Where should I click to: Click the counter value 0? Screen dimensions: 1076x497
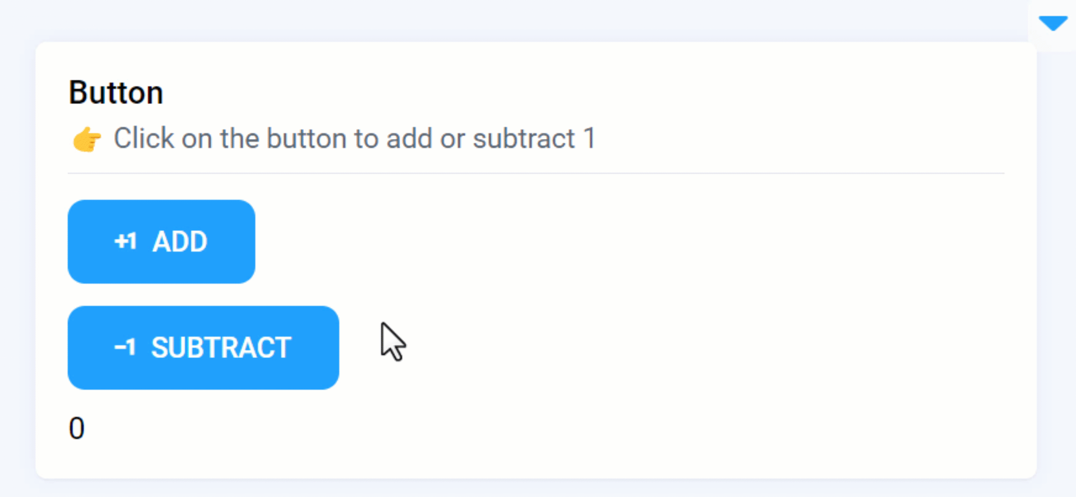[x=76, y=428]
